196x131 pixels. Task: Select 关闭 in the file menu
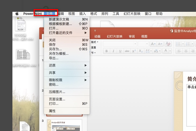click(67, 40)
